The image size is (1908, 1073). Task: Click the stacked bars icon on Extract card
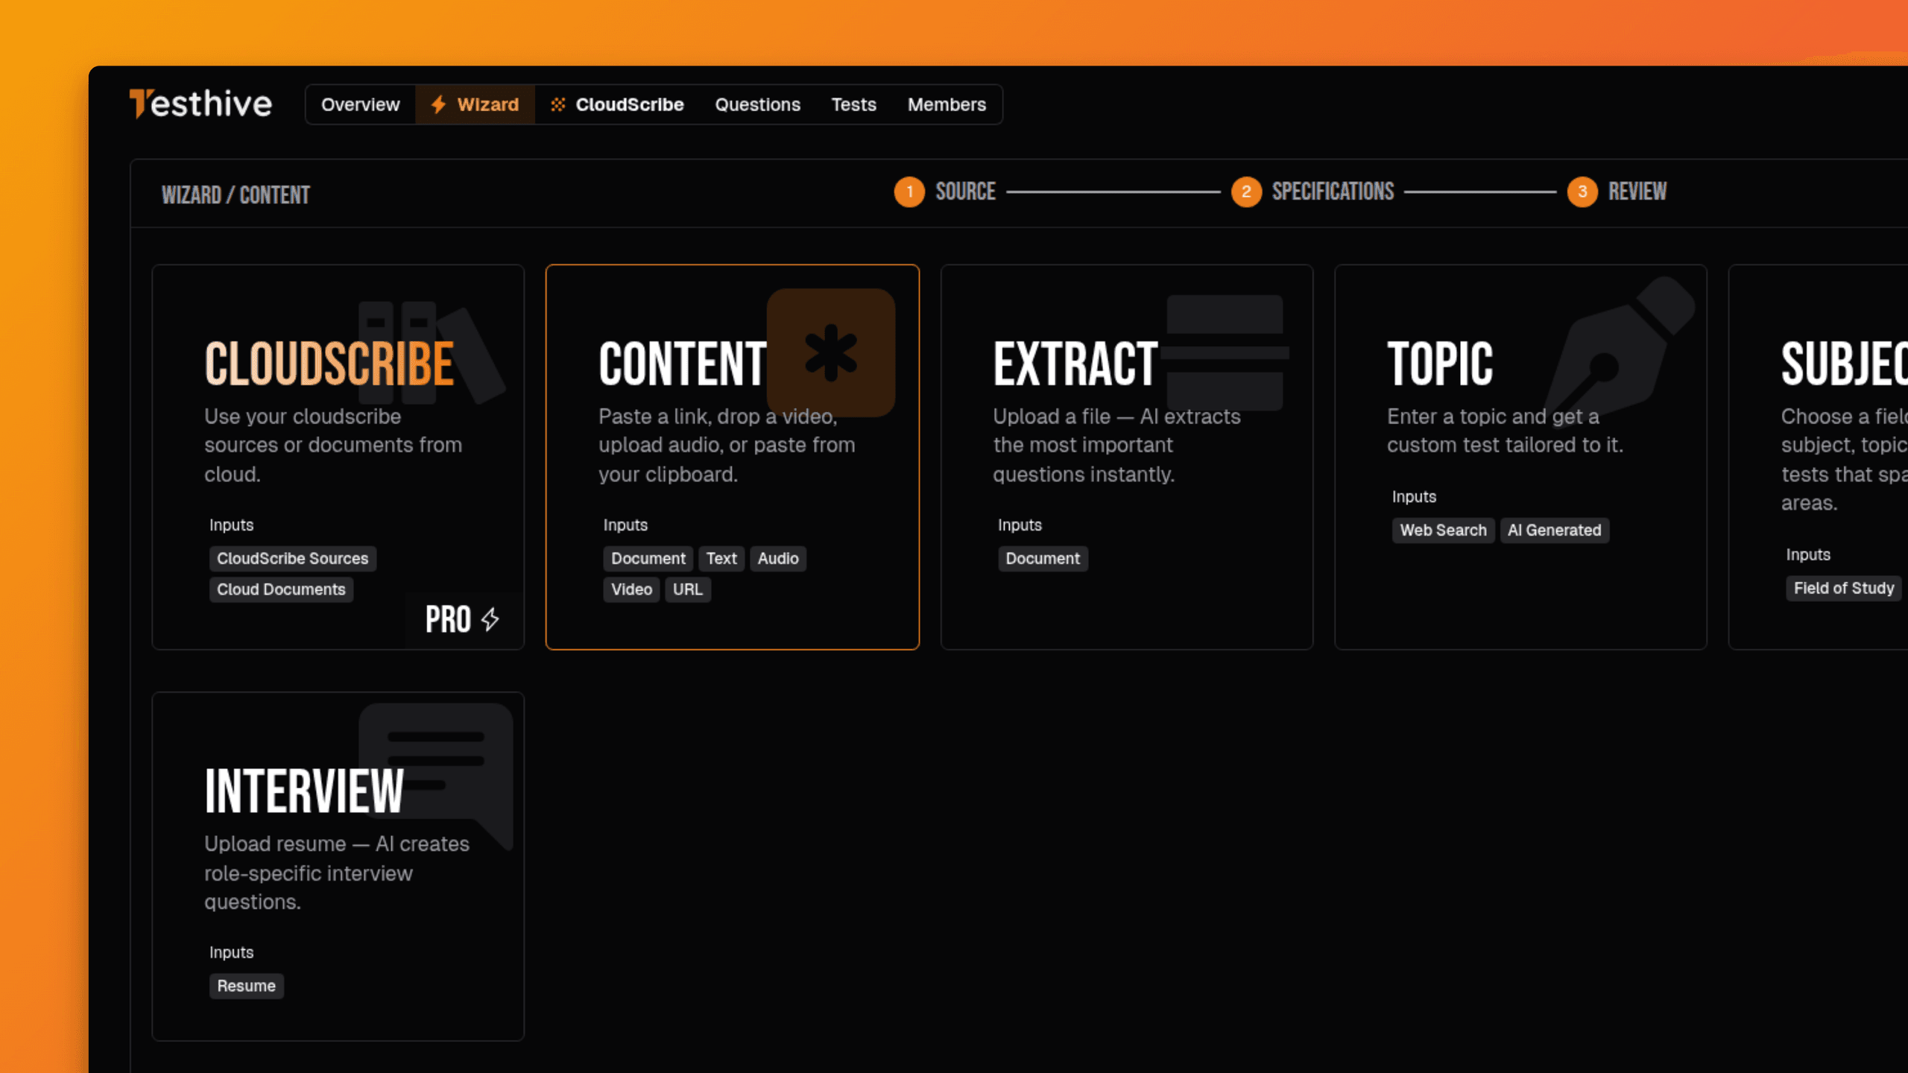coord(1225,352)
